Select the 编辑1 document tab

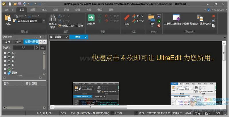(x=58, y=37)
